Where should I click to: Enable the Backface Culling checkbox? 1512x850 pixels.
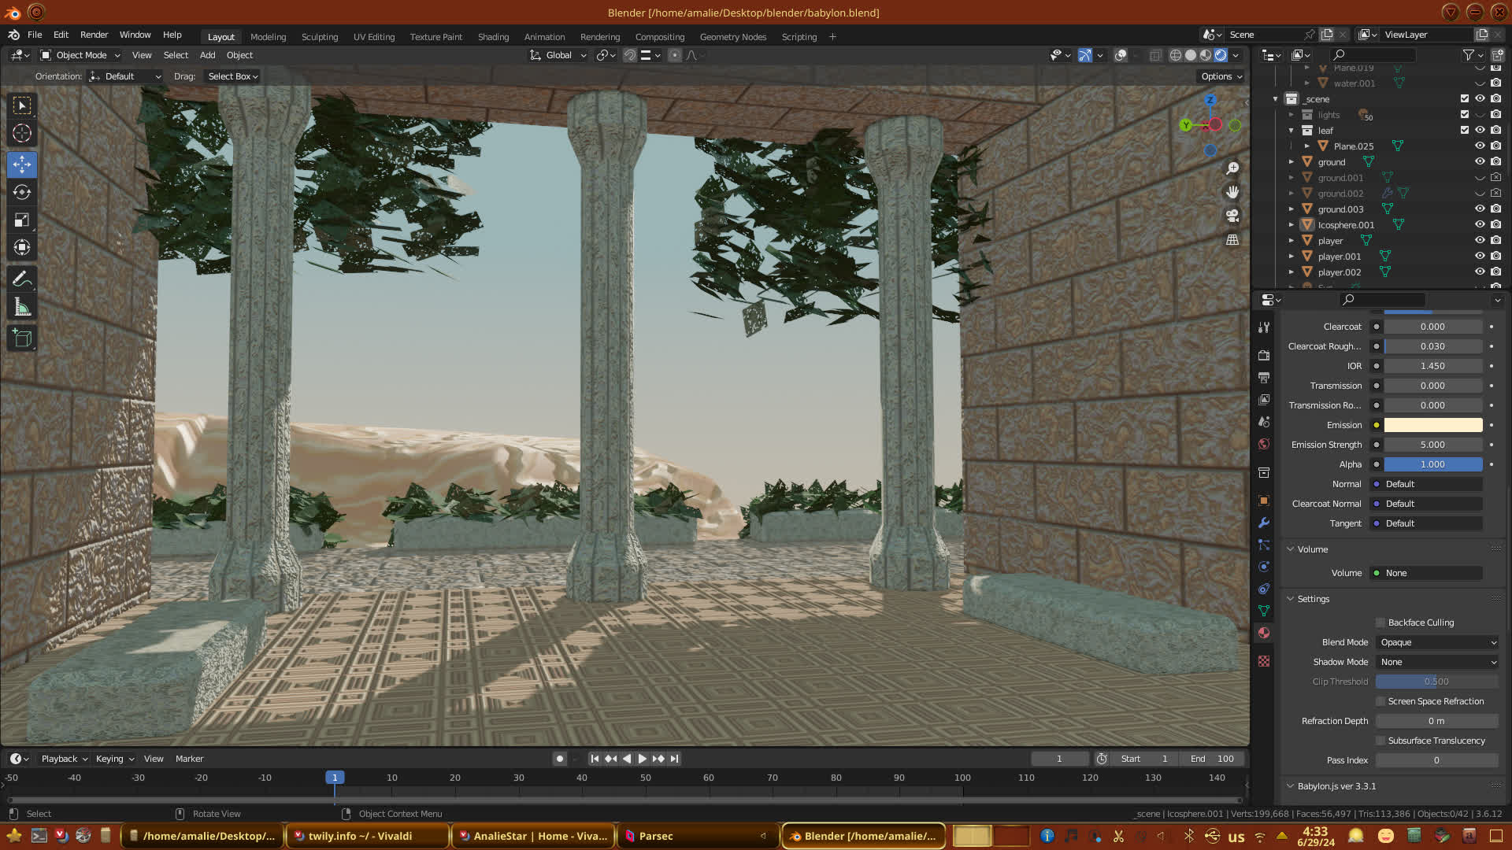[x=1380, y=623]
